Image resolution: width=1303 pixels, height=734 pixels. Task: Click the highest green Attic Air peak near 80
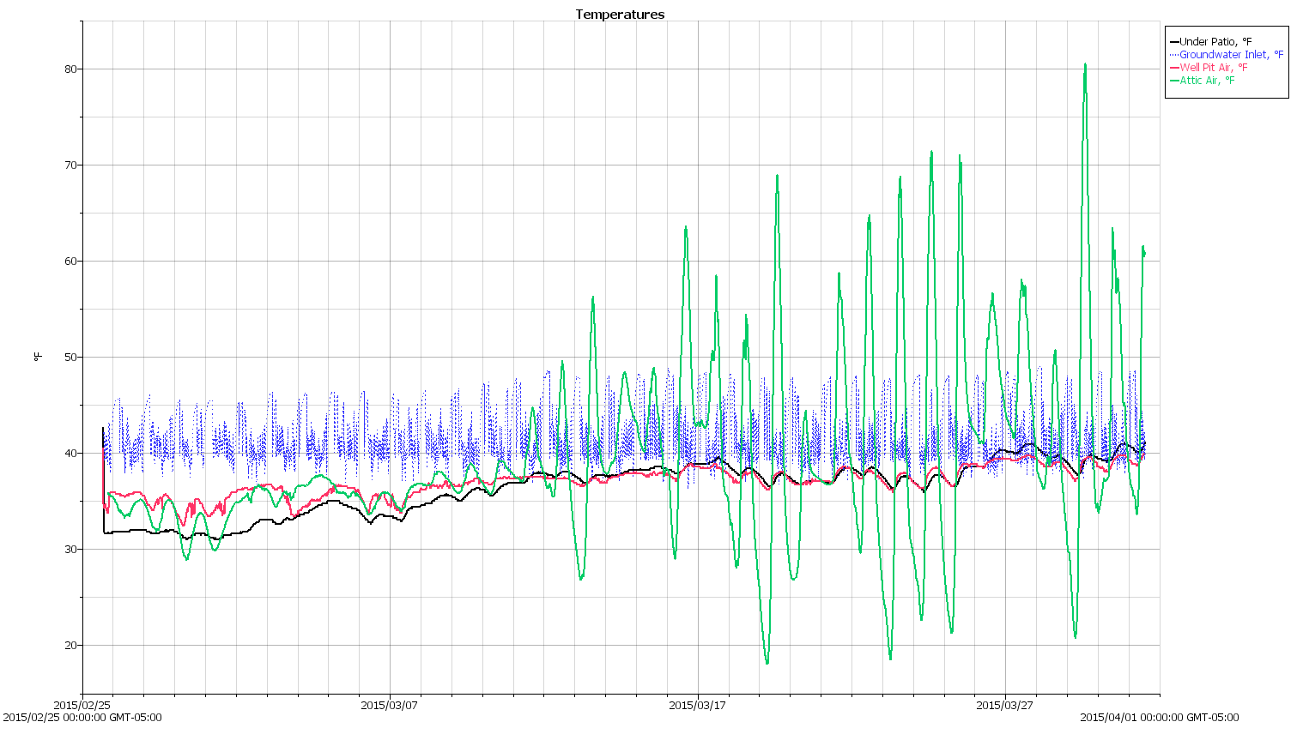click(1085, 64)
